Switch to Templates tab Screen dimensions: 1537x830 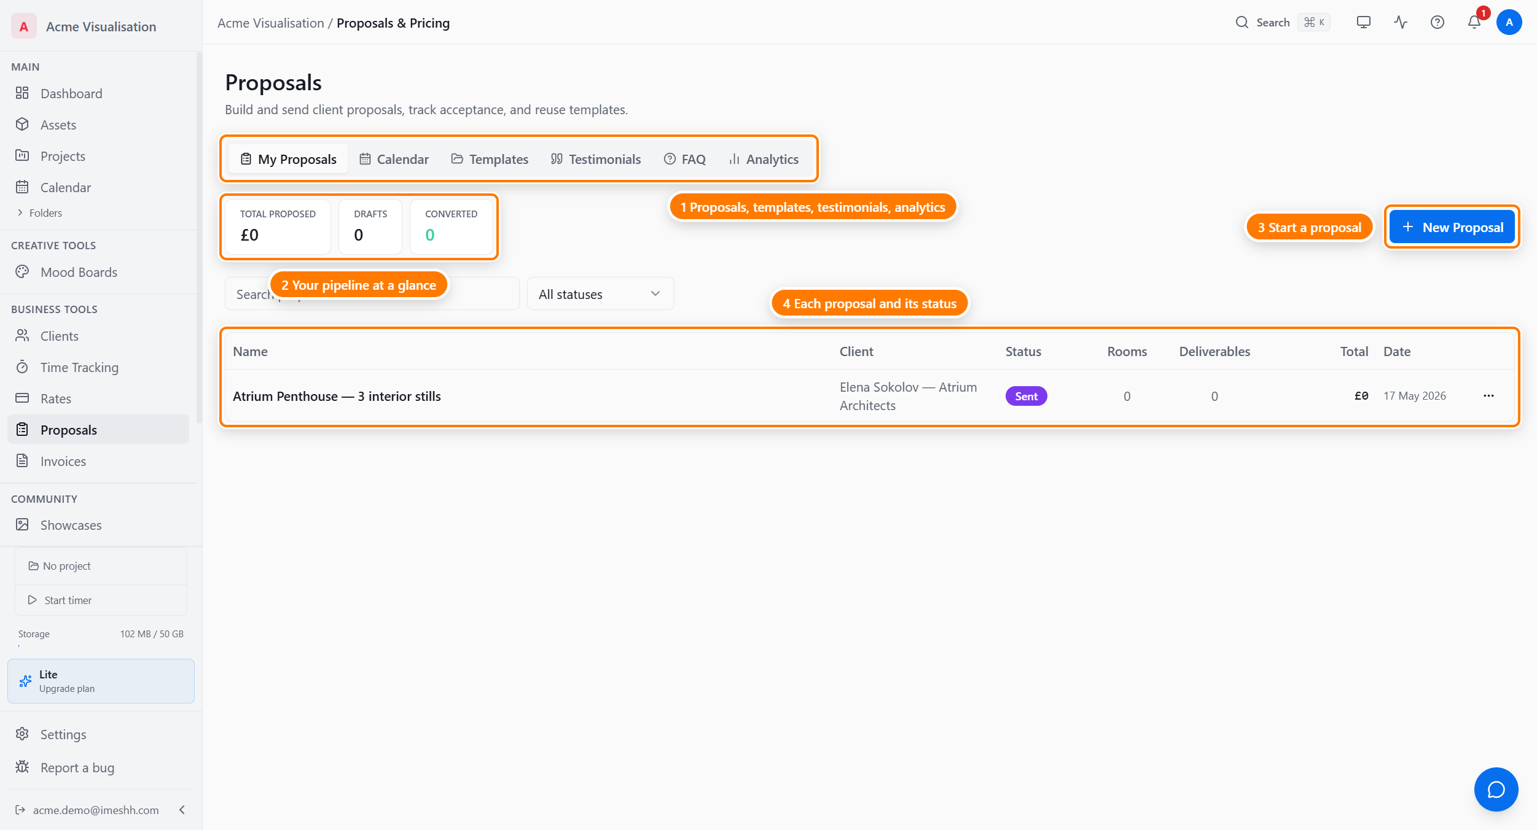point(490,159)
